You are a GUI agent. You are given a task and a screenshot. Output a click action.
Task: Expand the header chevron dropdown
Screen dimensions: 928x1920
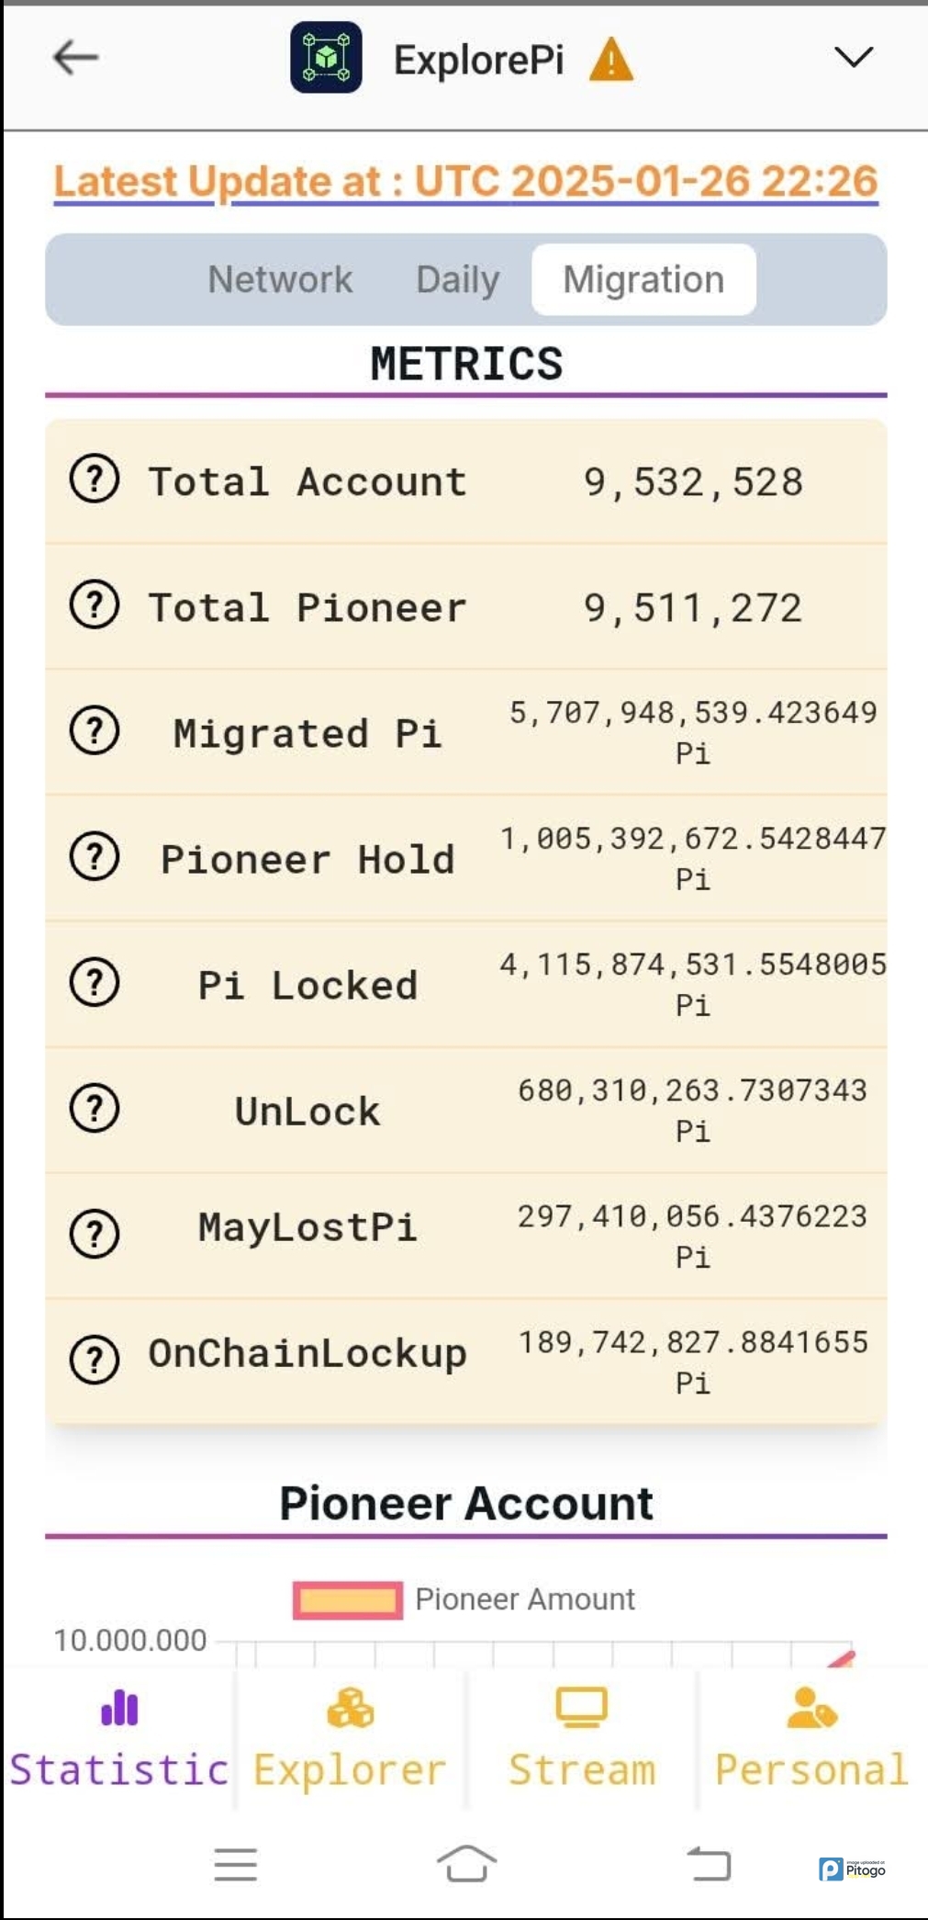tap(853, 58)
